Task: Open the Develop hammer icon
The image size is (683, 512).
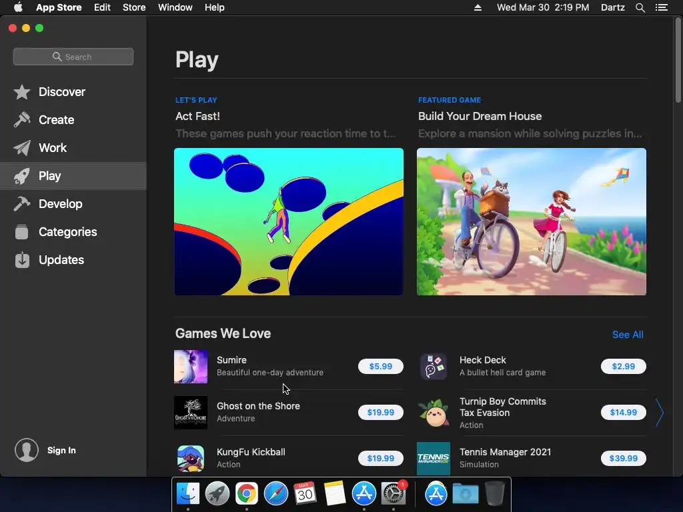Action: click(x=22, y=204)
